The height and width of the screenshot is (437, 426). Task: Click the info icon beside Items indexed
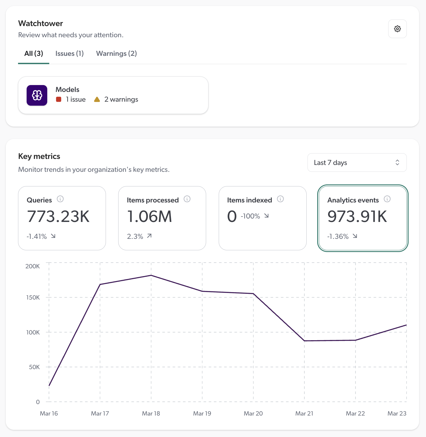coord(280,199)
